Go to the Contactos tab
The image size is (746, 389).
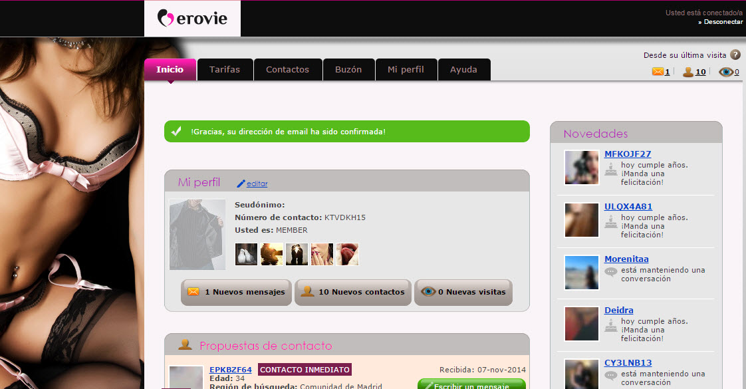(x=287, y=69)
